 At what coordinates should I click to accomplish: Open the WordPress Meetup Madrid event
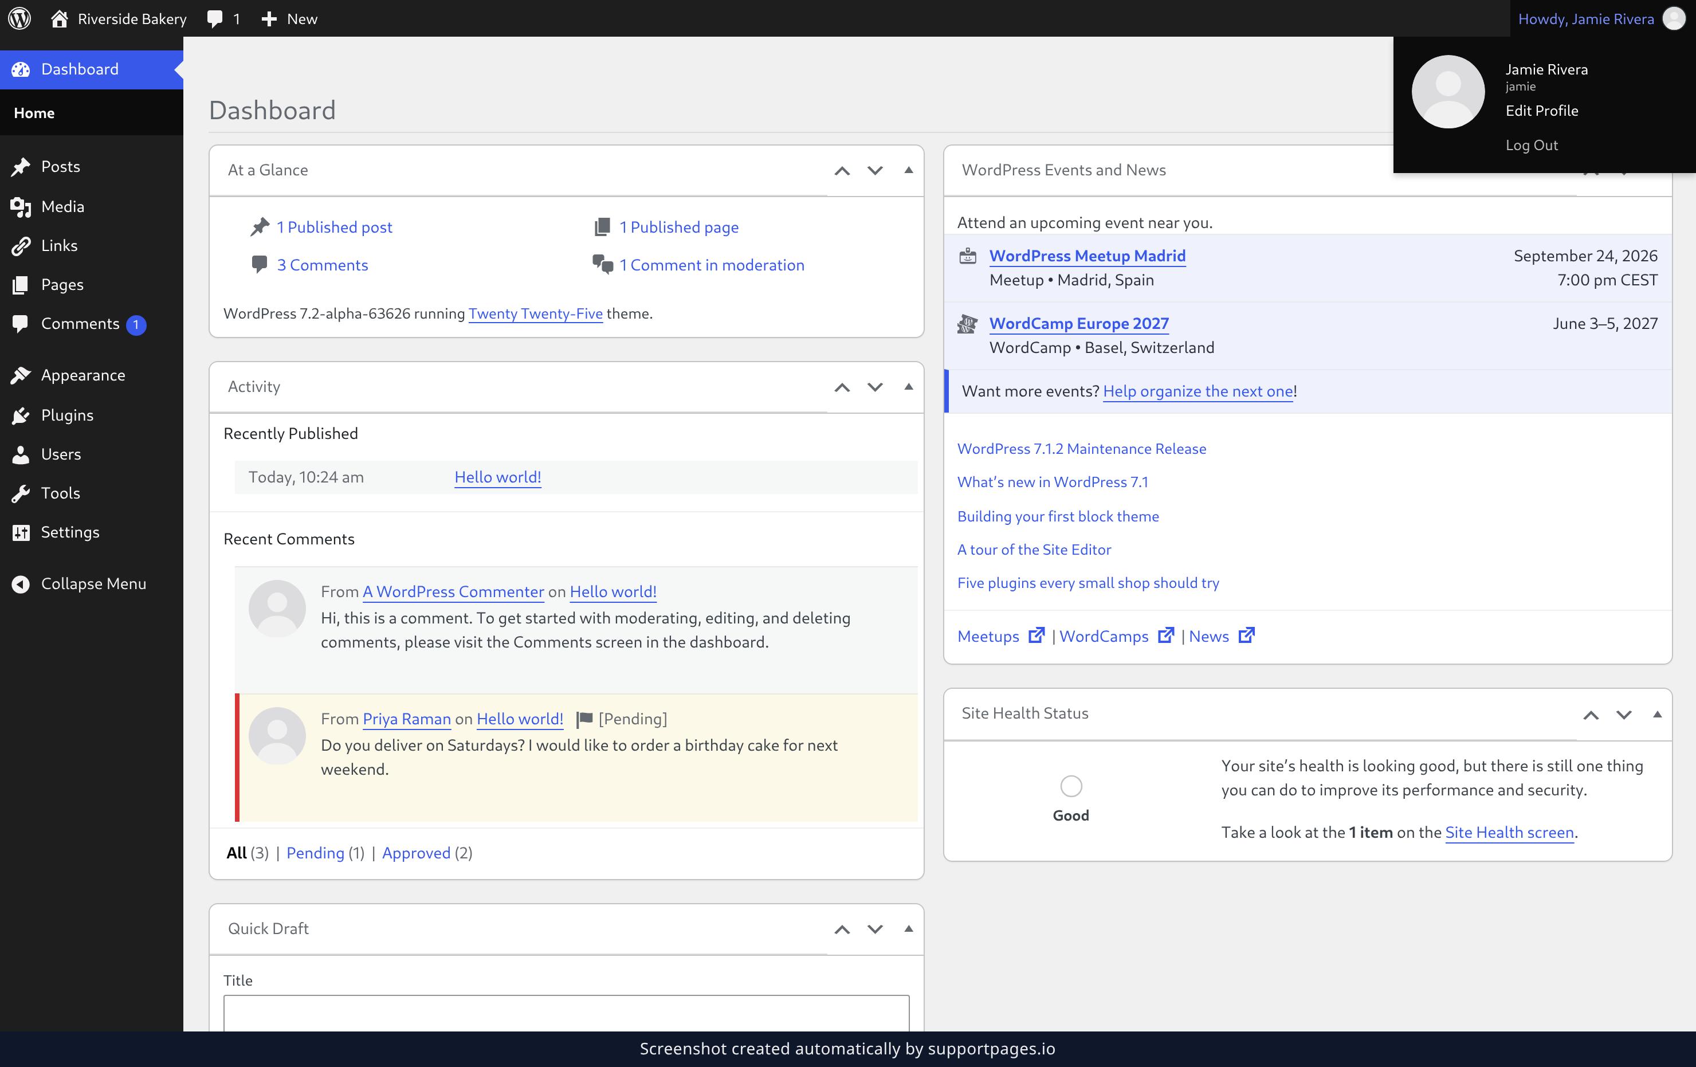click(1088, 256)
